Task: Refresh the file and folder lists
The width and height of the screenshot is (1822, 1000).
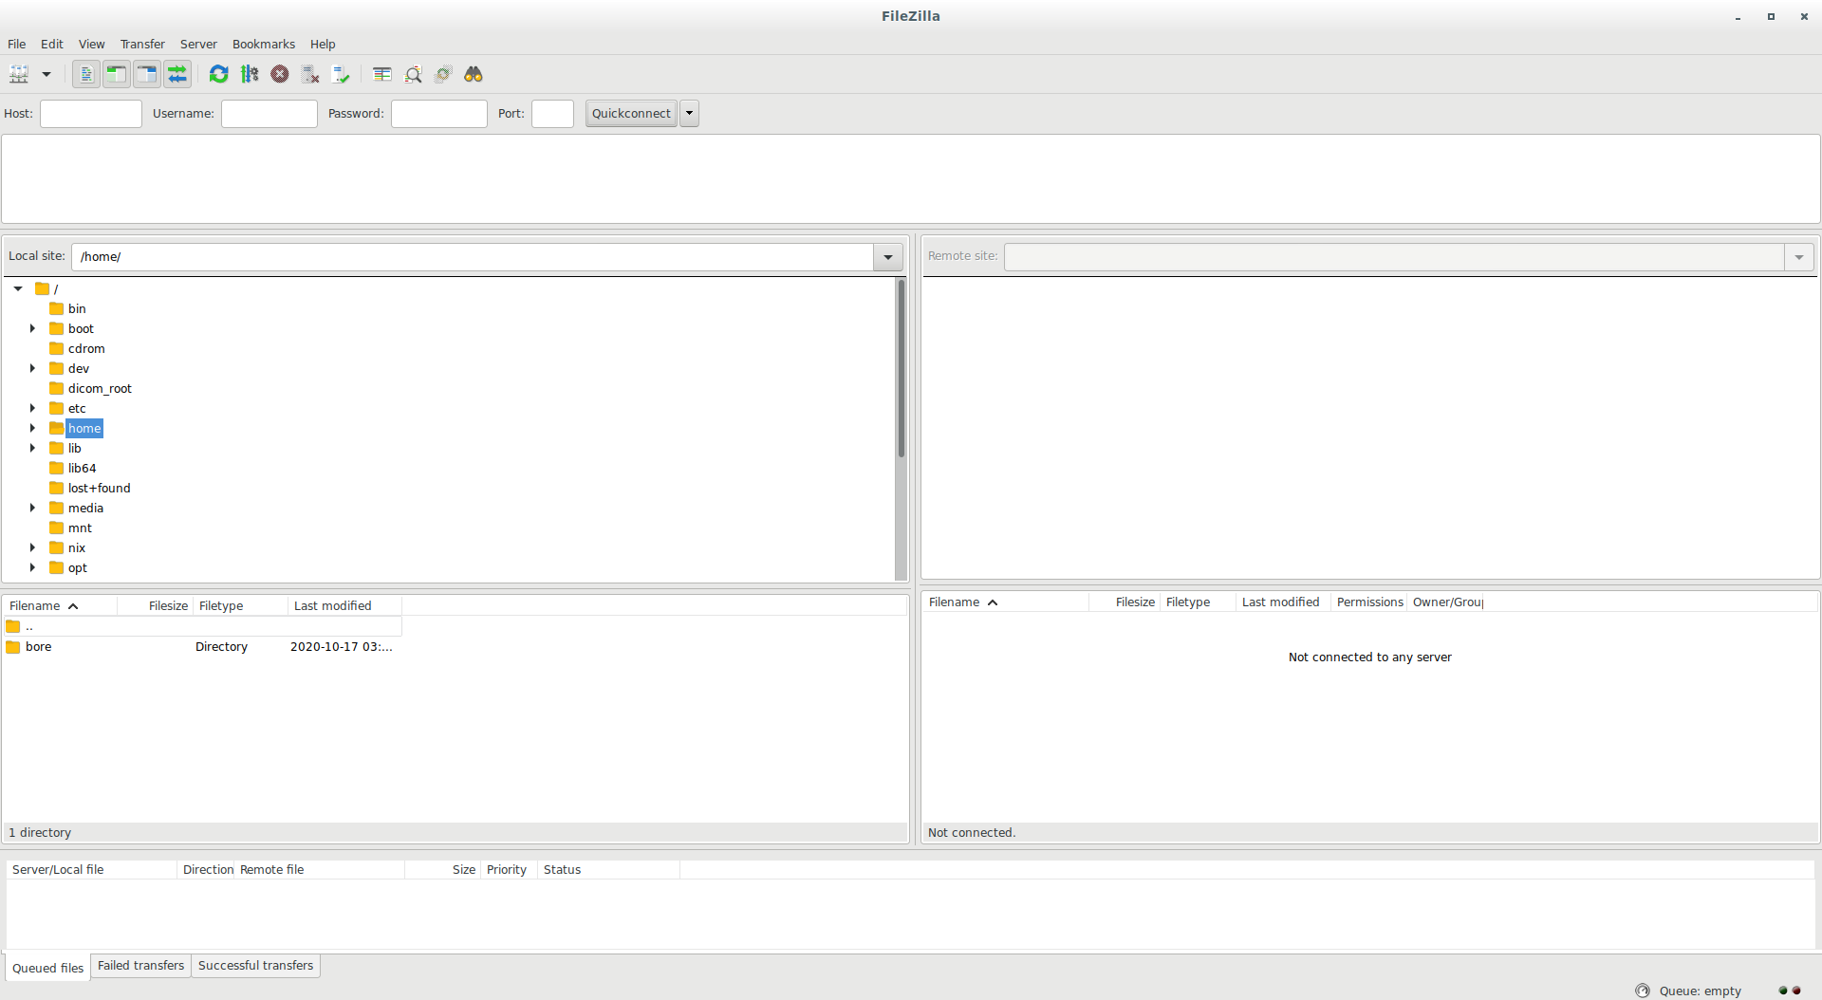Action: (218, 74)
